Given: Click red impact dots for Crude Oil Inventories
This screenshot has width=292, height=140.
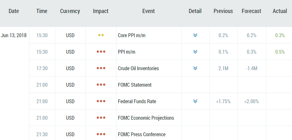Looking at the screenshot, I should [101, 68].
